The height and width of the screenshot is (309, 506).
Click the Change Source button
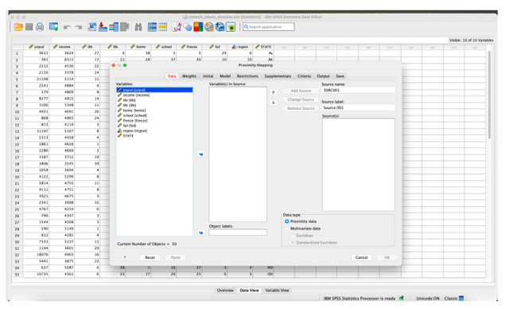coord(301,100)
